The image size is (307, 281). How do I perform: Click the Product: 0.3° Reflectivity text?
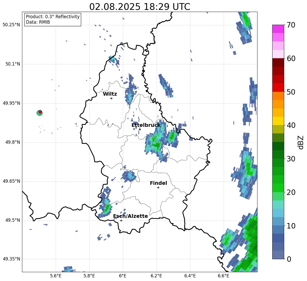(x=53, y=16)
